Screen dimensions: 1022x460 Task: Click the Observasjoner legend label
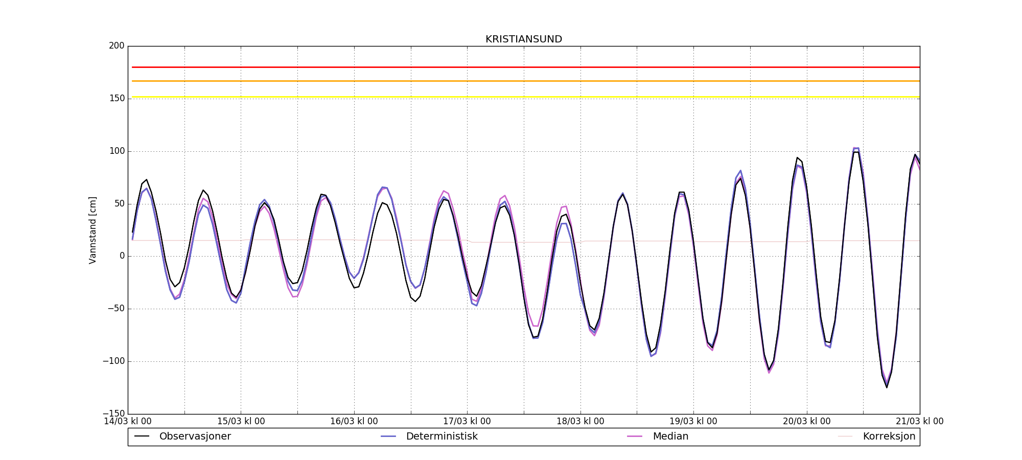click(x=195, y=436)
